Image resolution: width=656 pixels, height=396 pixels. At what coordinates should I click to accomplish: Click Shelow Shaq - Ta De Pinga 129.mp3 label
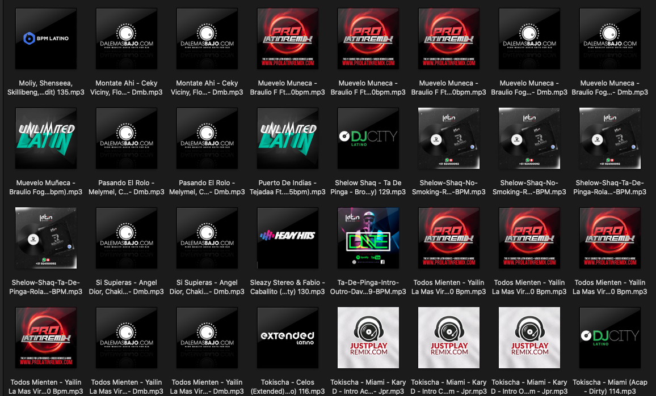click(368, 188)
